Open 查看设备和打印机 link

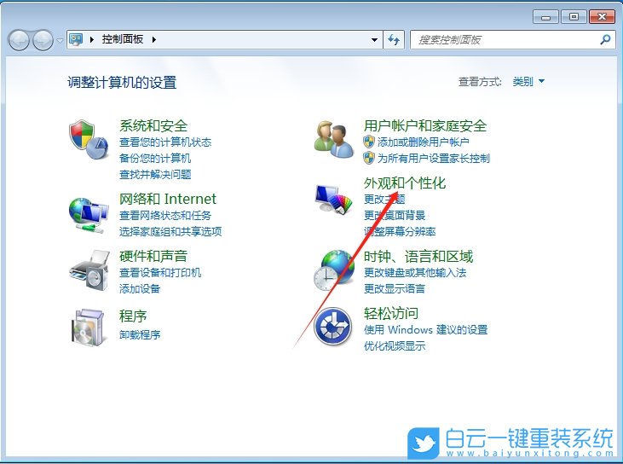[160, 272]
